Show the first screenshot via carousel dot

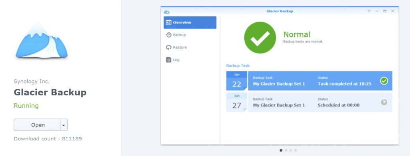tap(281, 150)
